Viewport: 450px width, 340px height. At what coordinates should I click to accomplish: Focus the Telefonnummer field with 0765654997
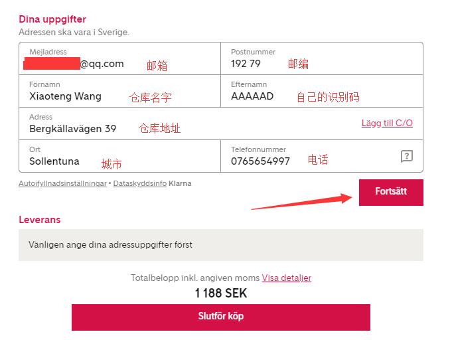click(x=322, y=156)
